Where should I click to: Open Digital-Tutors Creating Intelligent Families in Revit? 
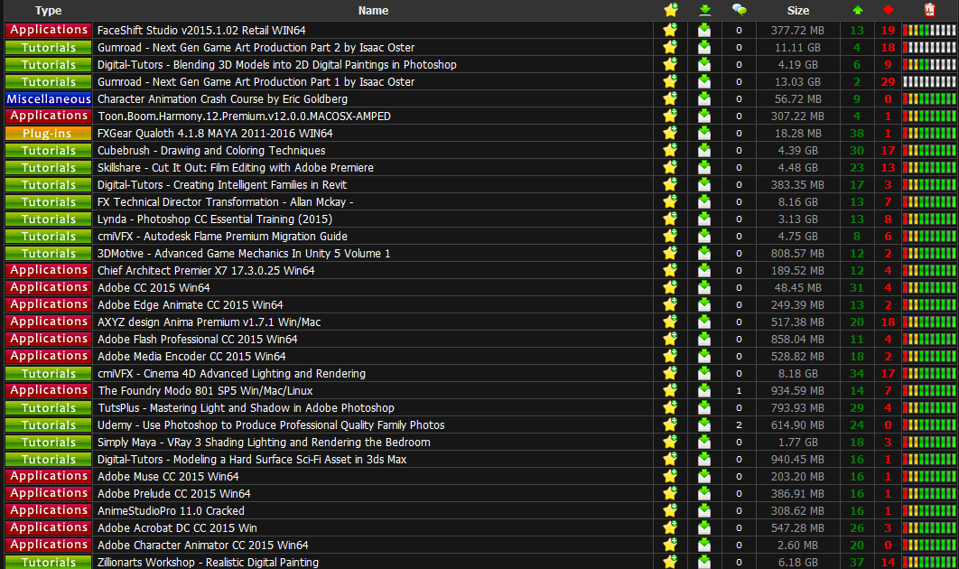pyautogui.click(x=222, y=184)
